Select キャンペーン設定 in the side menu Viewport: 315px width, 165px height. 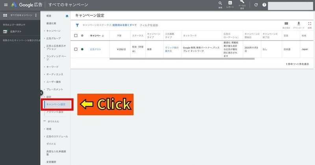(x=56, y=104)
